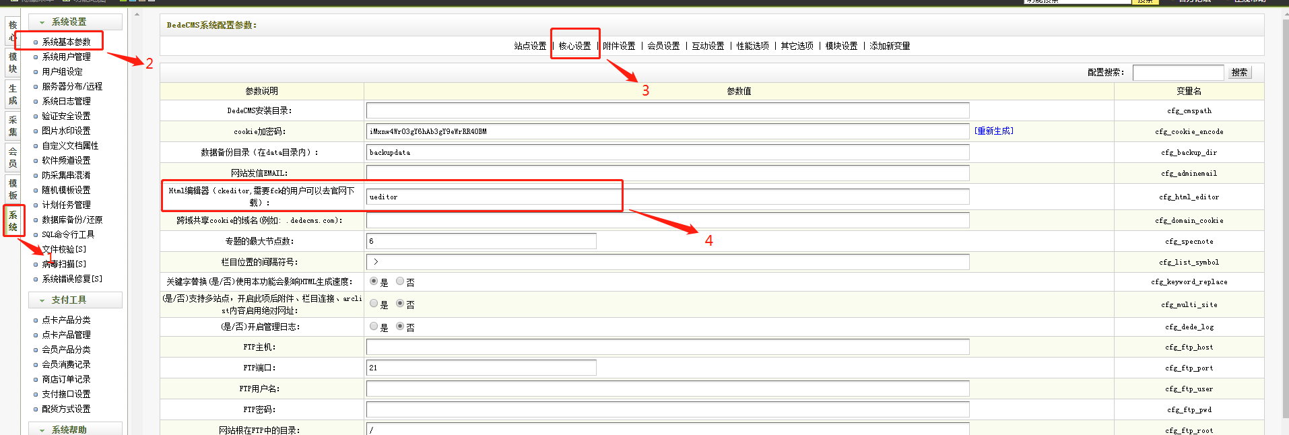Click the 数据备份目录 field with backupdata
Screen dimensions: 1289x435
coord(667,152)
